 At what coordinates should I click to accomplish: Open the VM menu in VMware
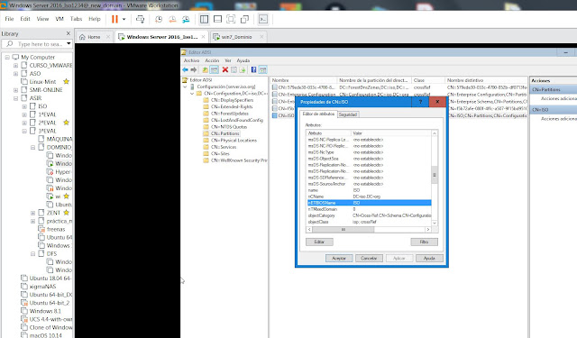click(x=60, y=19)
